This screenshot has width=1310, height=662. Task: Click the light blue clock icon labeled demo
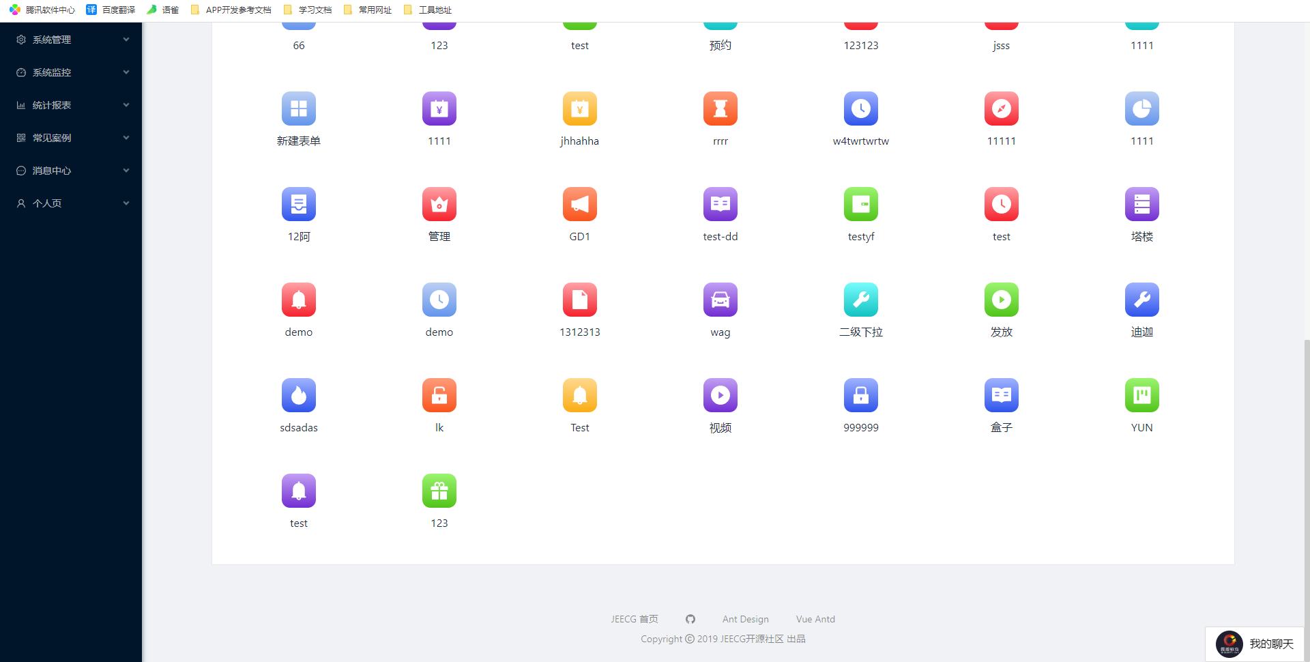[x=439, y=300]
